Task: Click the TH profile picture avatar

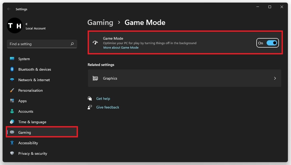Action: 15,25
